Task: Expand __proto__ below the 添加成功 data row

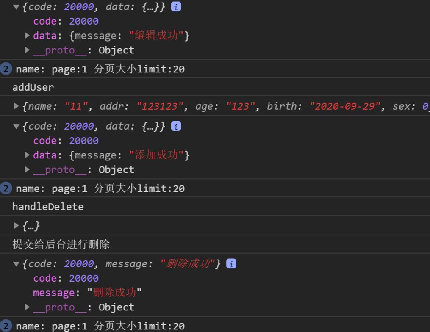Action: (x=27, y=169)
